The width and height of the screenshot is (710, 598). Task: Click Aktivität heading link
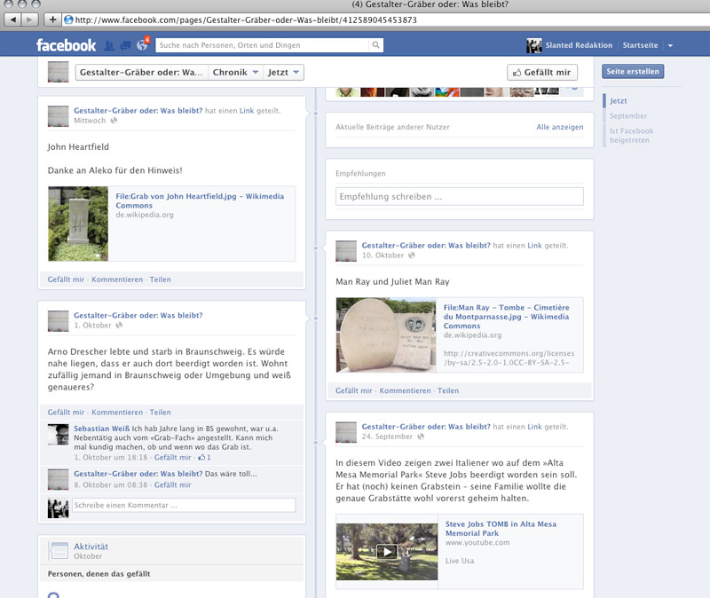[91, 547]
